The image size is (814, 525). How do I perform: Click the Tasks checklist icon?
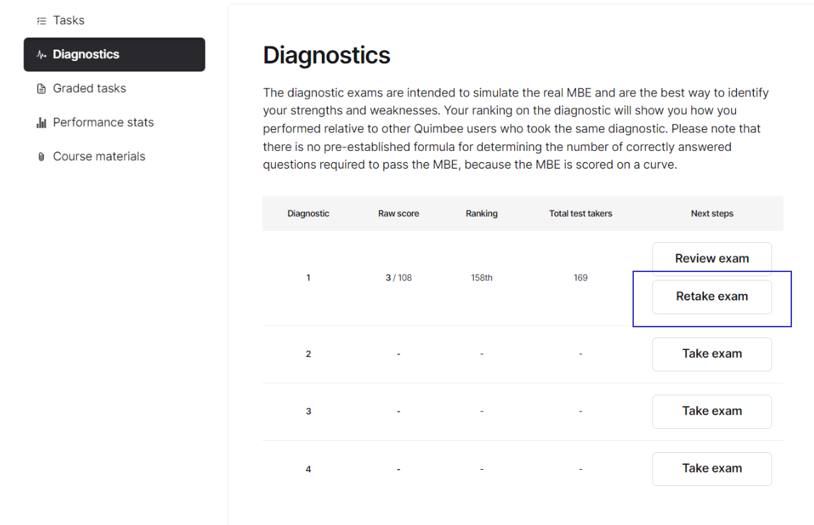click(x=42, y=21)
